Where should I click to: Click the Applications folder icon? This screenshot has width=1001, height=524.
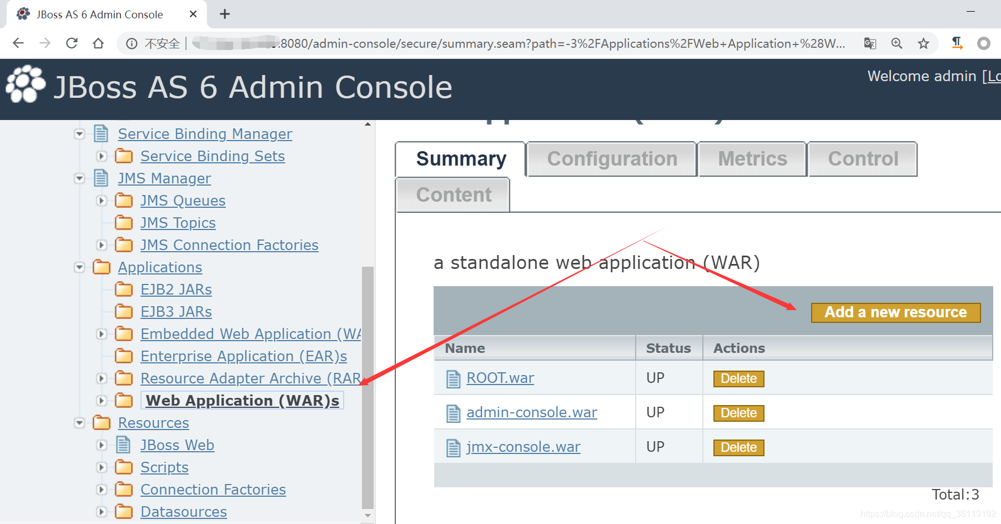(x=102, y=267)
